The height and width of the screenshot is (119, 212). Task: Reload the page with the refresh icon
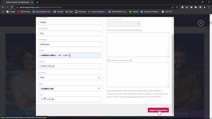pos(12,7)
